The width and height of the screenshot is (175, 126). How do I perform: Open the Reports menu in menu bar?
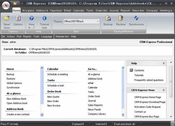tap(27, 36)
